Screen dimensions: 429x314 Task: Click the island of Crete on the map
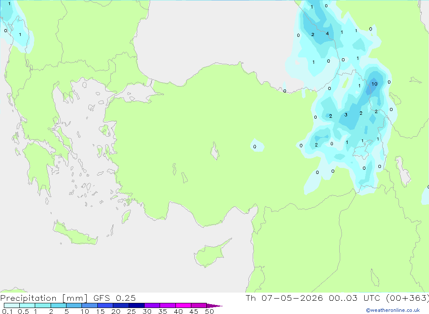pyautogui.click(x=75, y=233)
